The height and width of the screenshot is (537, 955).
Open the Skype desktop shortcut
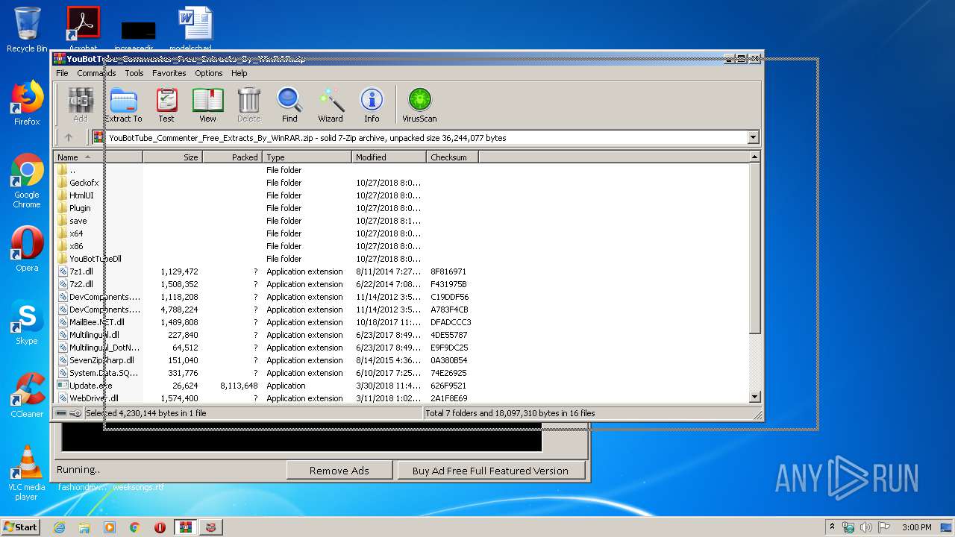tap(27, 322)
